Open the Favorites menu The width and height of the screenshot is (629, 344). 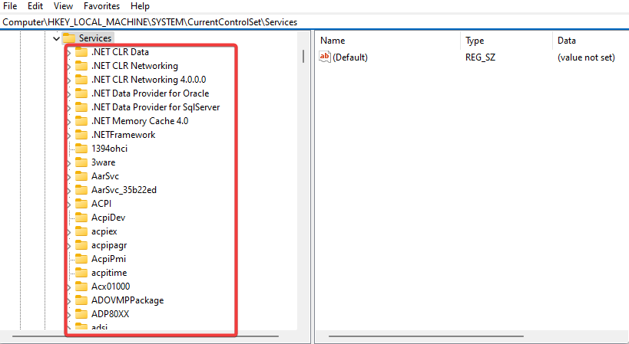[102, 6]
